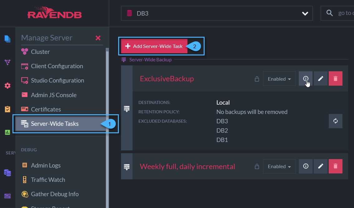Click backup icon on ExclusiveBackup card side
This screenshot has width=354, height=208.
(127, 109)
